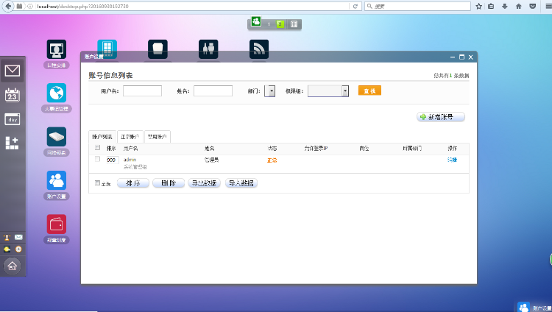This screenshot has width=552, height=312.
Task: Click the trophy icon in sidebar
Action: coord(7,238)
